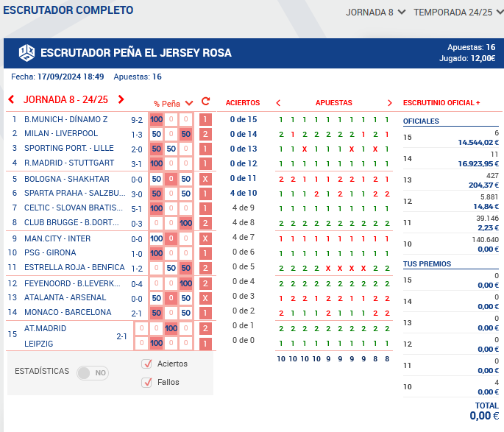Open the JORNADA 8 dropdown
The image size is (504, 432).
click(x=375, y=13)
